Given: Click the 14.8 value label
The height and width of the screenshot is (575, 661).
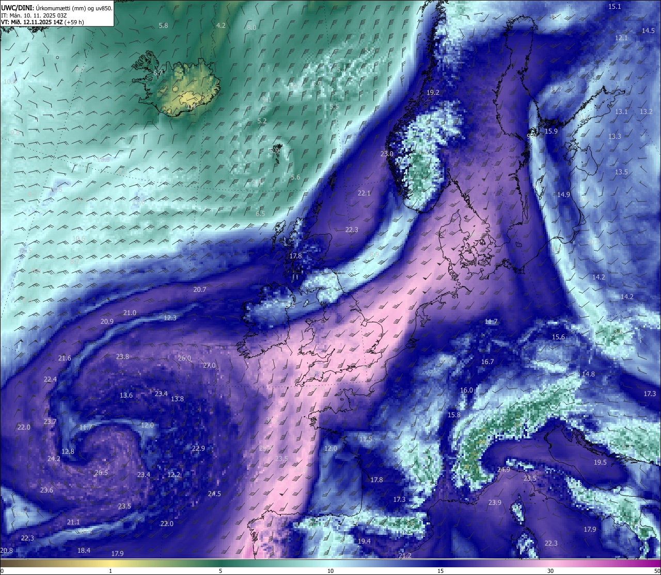Looking at the screenshot, I should coord(588,374).
